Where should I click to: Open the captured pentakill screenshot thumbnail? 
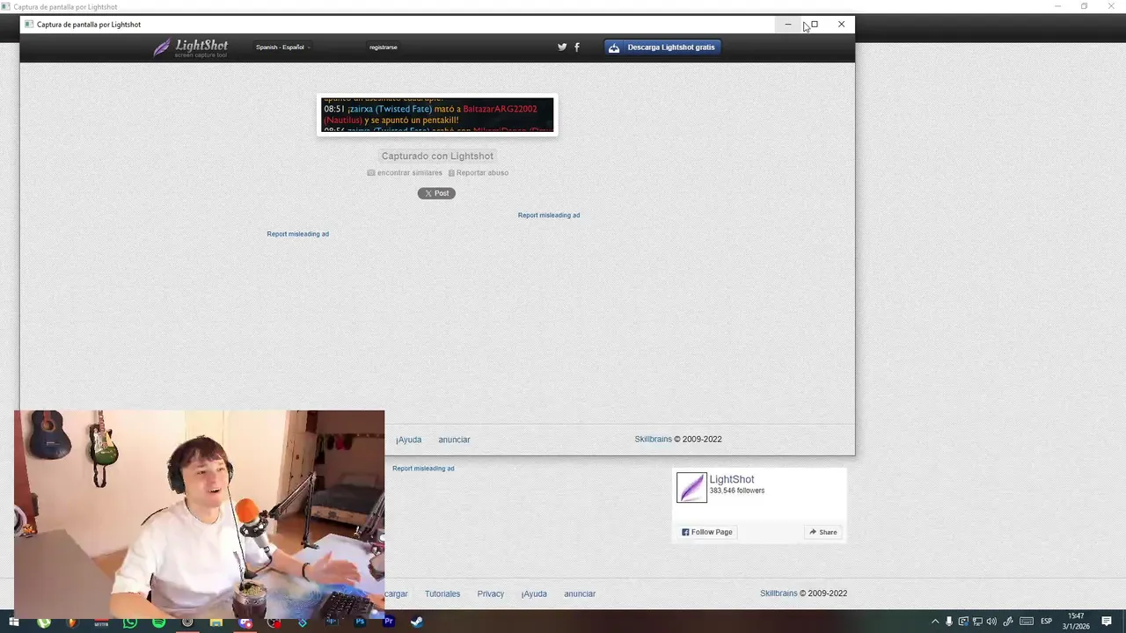coord(437,115)
